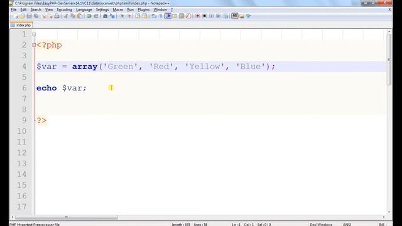Open the Replace dialog from the toolbar
402x226 pixels.
tap(112, 16)
